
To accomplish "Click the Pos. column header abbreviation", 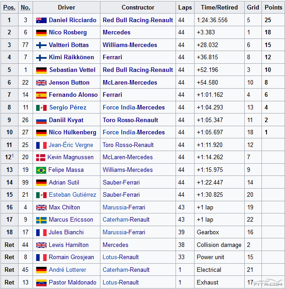I will [x=9, y=8].
